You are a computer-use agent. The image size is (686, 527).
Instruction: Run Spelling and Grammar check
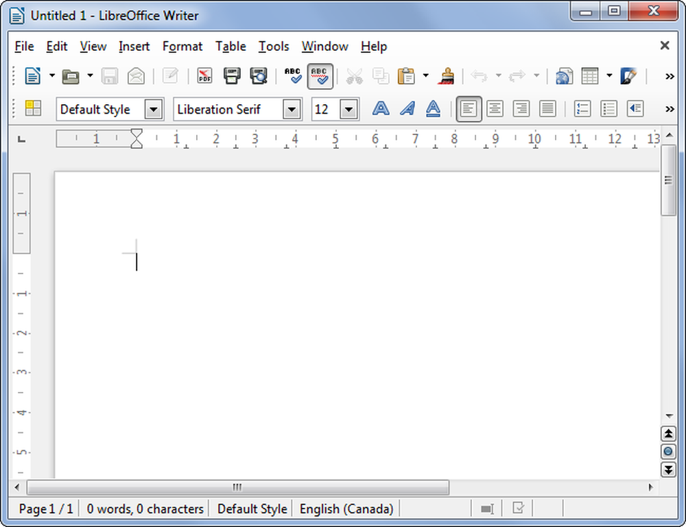(x=293, y=76)
